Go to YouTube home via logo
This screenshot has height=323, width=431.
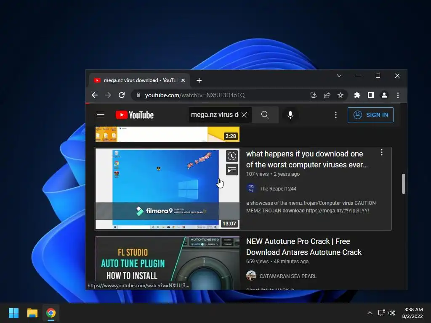[x=135, y=115]
